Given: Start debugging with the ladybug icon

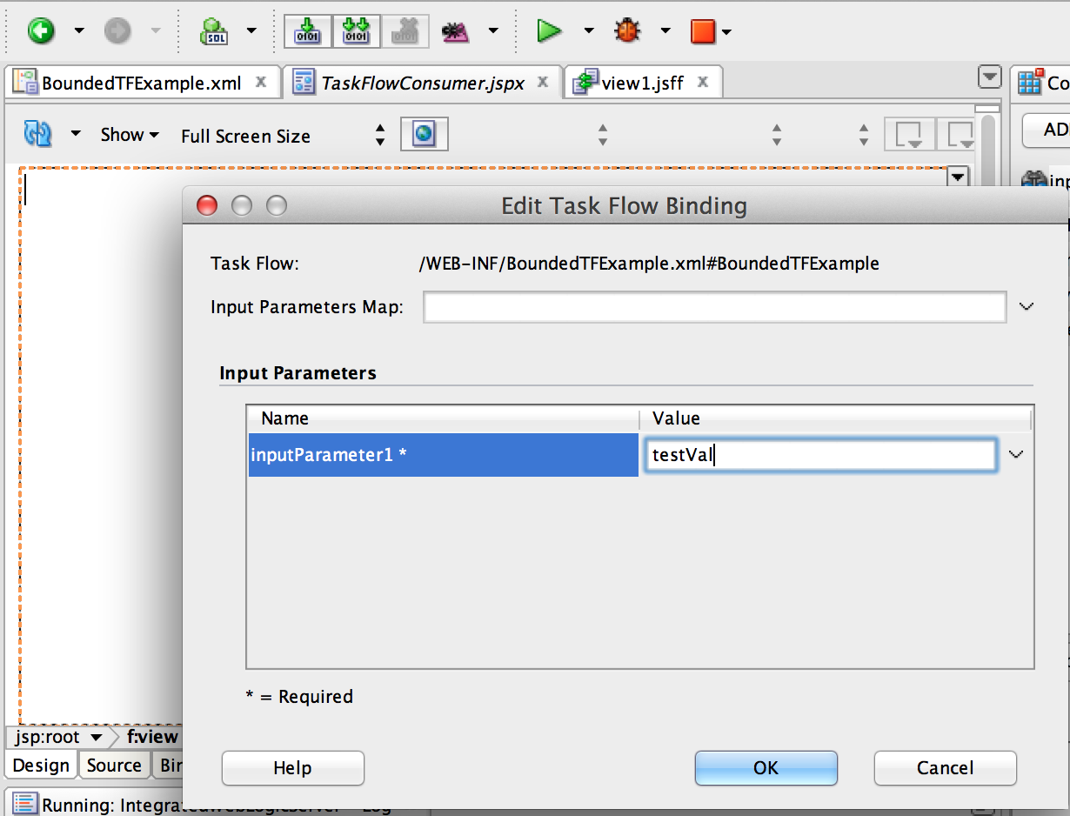Looking at the screenshot, I should point(628,30).
